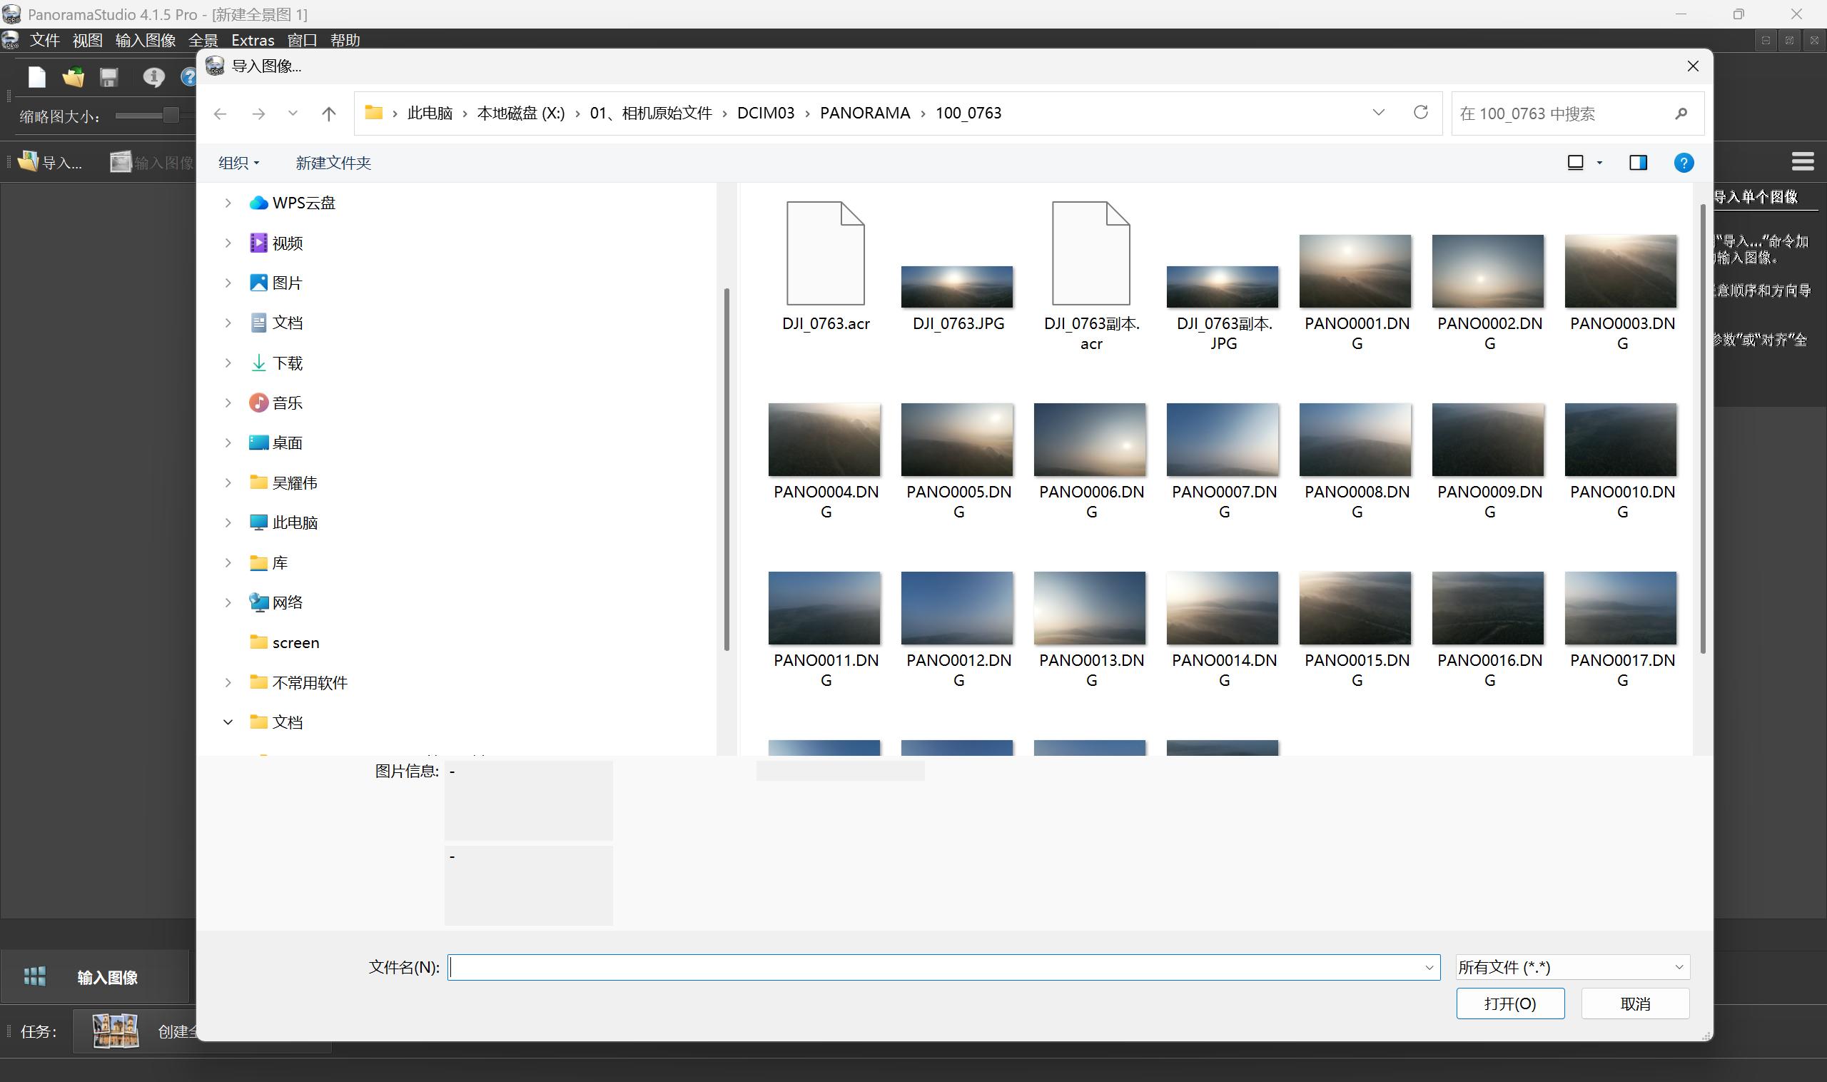This screenshot has height=1082, width=1827.
Task: Open the 全景 menu
Action: pos(203,40)
